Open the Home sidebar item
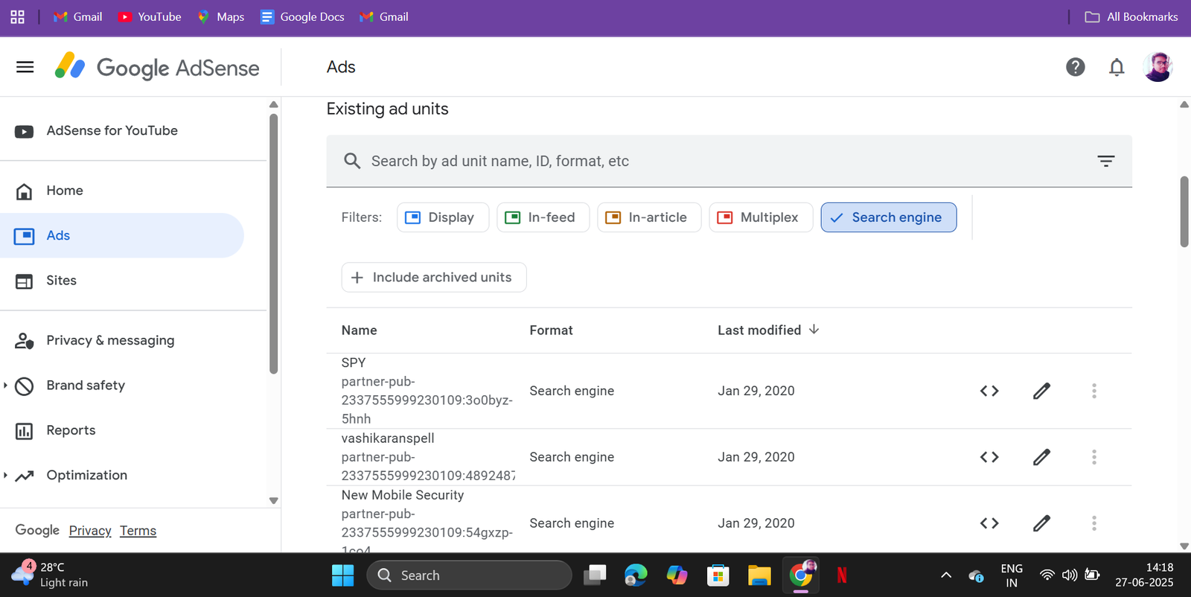Image resolution: width=1191 pixels, height=597 pixels. (x=122, y=191)
